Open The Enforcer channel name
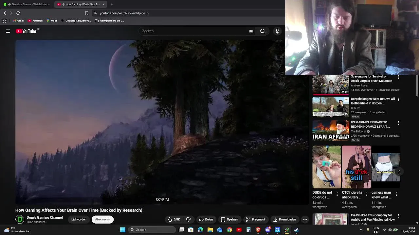 point(358,132)
